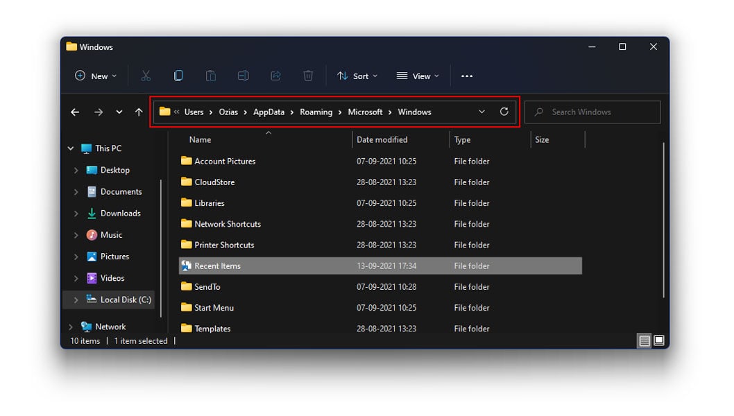Copy the Recent Items folder
Viewport: 734px width, 416px height.
tap(178, 76)
